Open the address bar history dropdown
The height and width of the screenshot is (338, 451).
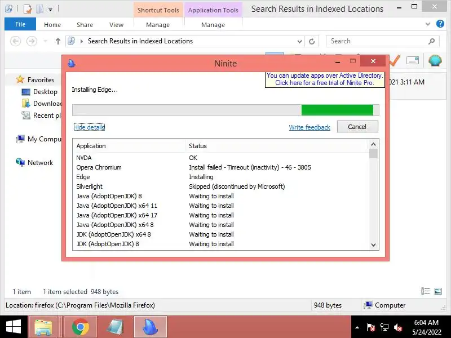click(x=299, y=41)
